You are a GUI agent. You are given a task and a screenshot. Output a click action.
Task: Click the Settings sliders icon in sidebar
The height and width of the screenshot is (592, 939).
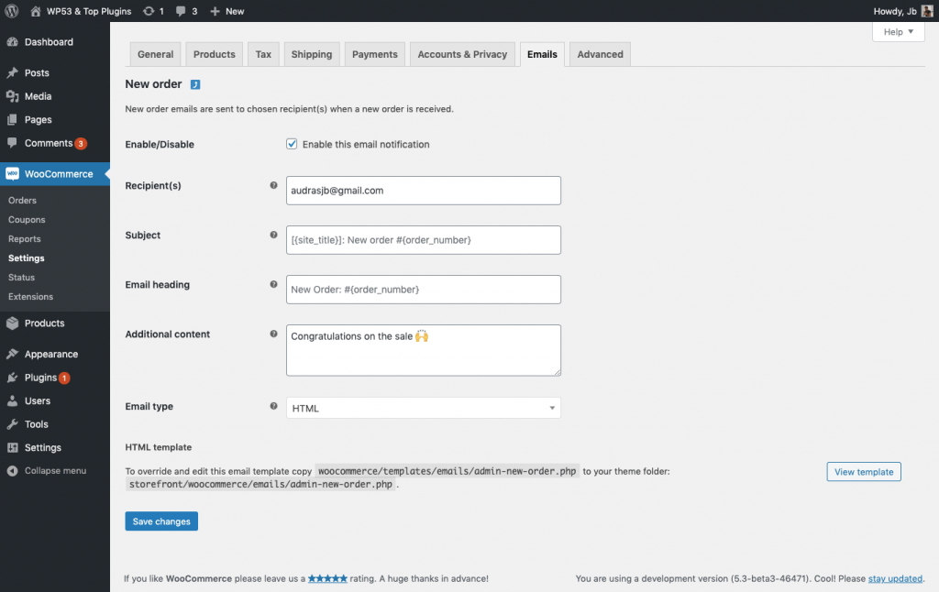(x=12, y=448)
